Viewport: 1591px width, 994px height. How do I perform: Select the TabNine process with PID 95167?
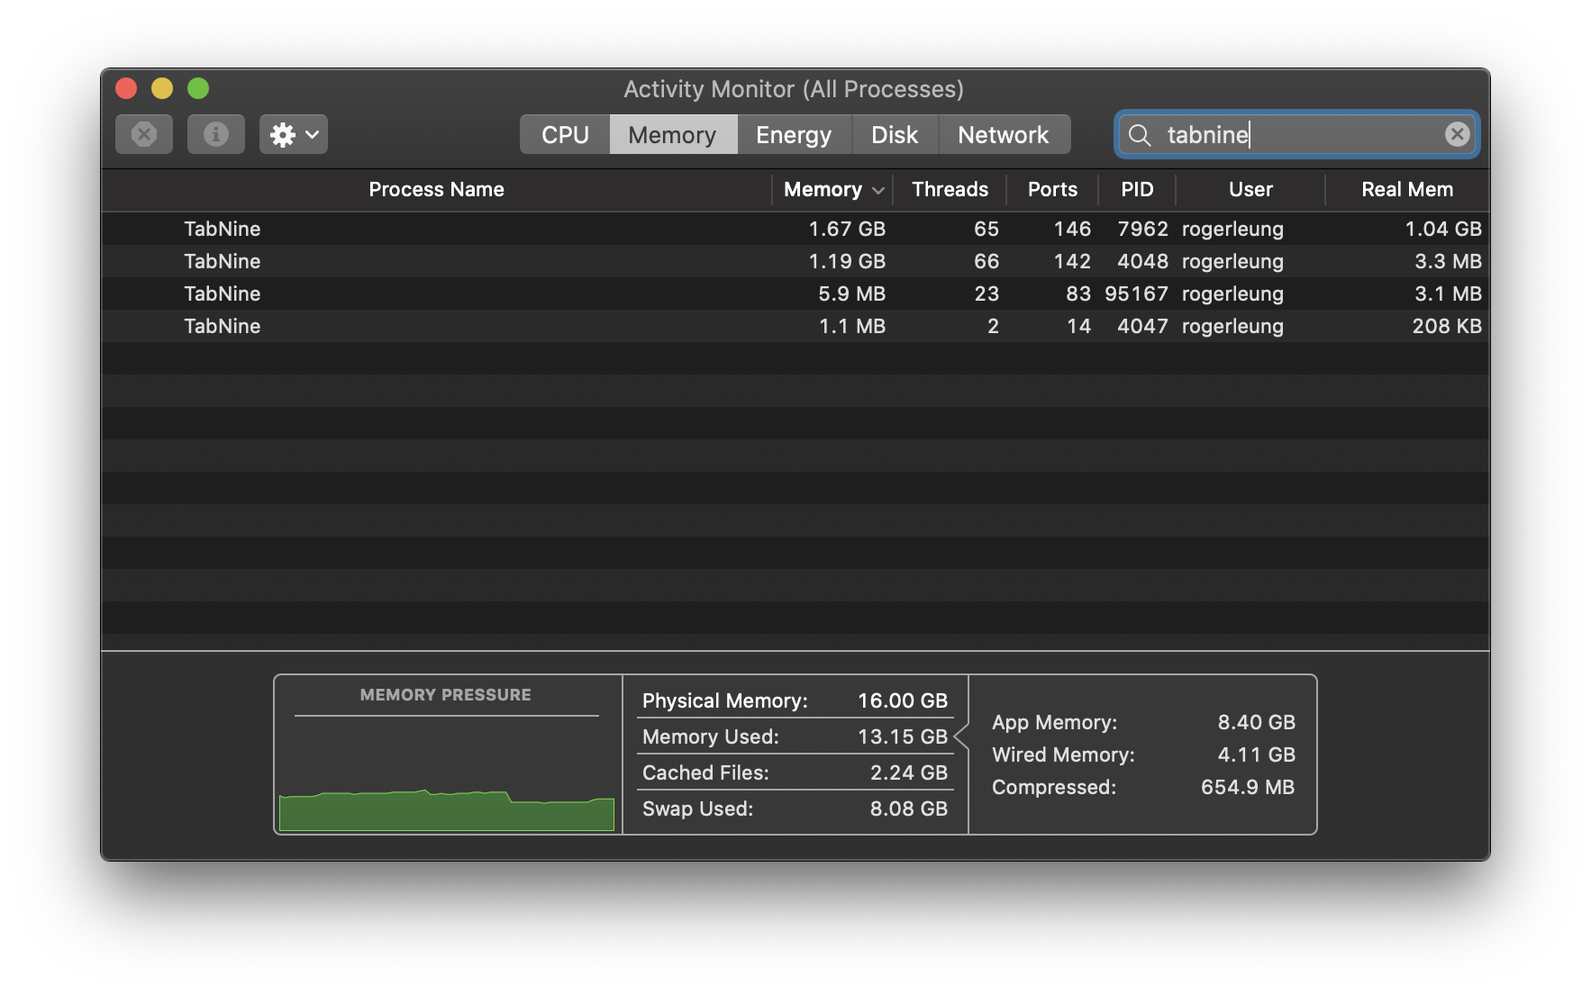tap(541, 294)
